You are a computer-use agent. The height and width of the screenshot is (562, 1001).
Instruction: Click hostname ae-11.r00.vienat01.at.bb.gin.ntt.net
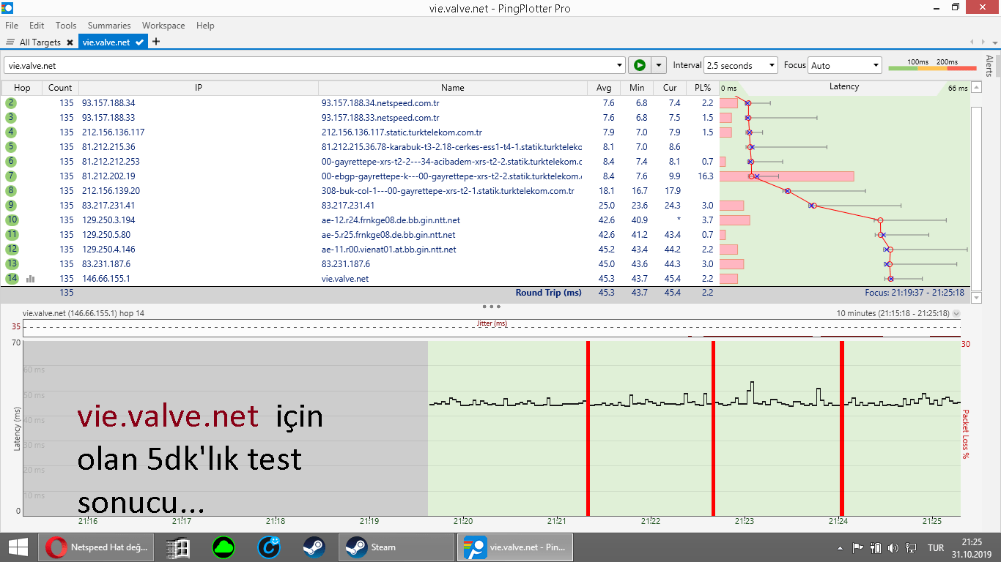(389, 250)
